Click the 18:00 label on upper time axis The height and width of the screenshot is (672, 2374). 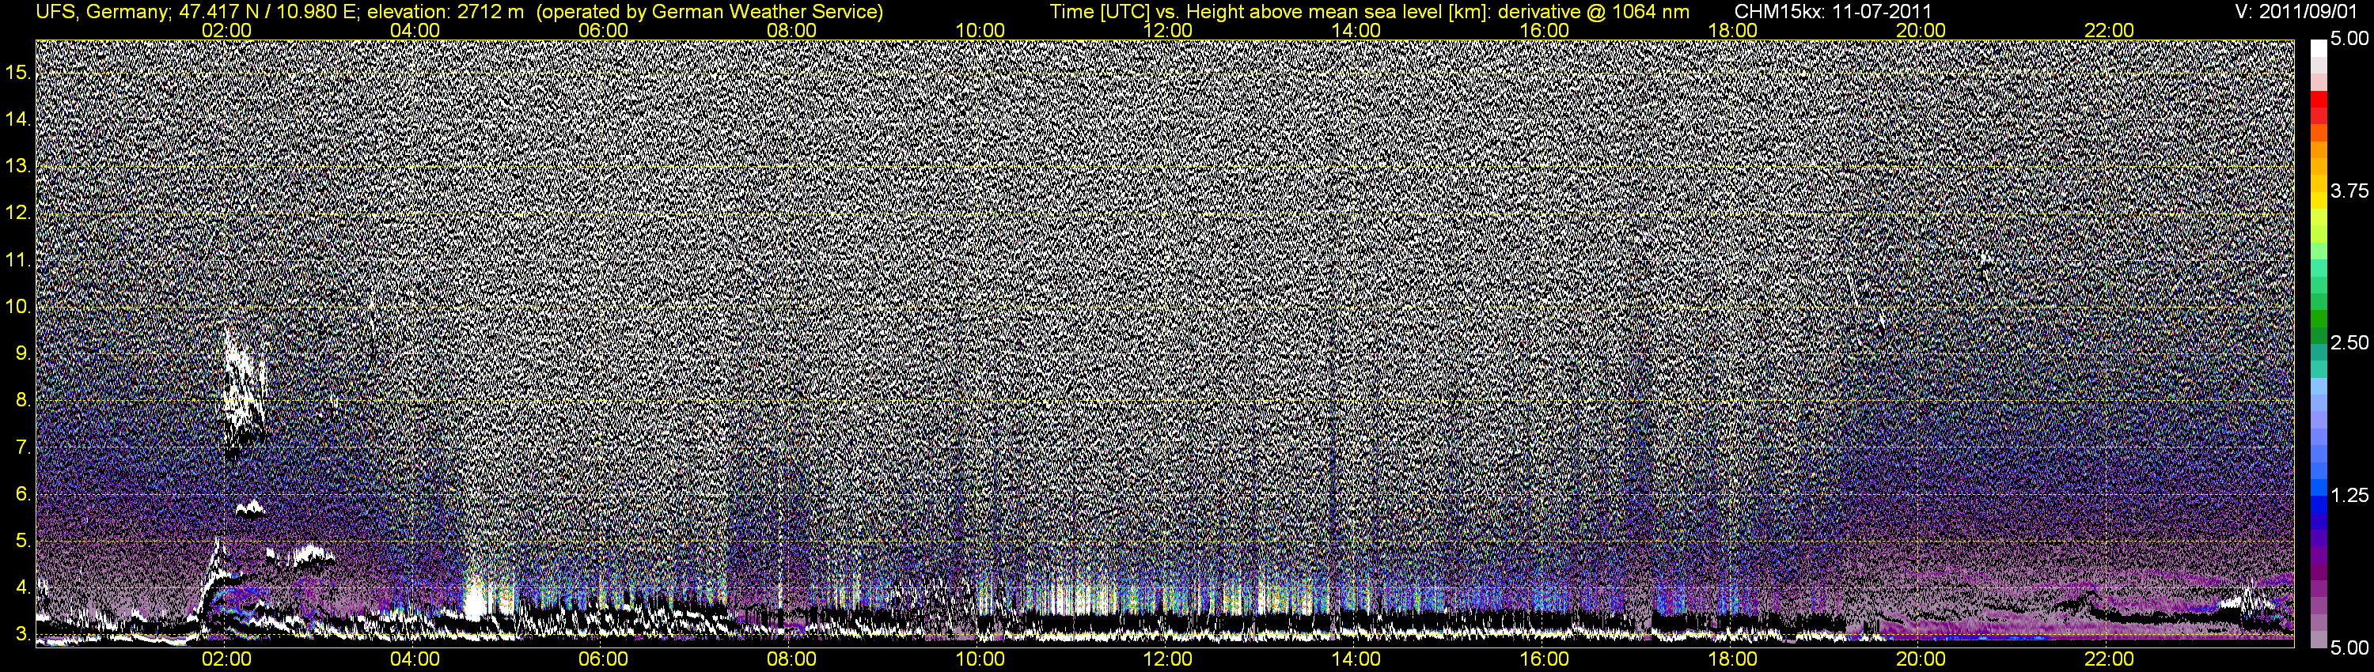coord(1732,30)
